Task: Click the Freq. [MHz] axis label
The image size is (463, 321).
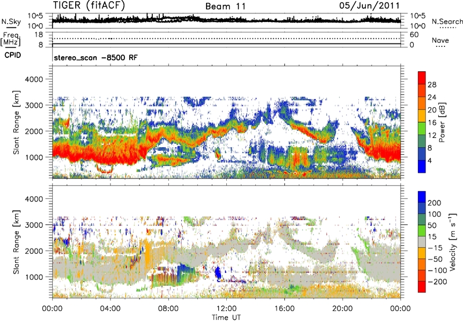Action: (11, 39)
